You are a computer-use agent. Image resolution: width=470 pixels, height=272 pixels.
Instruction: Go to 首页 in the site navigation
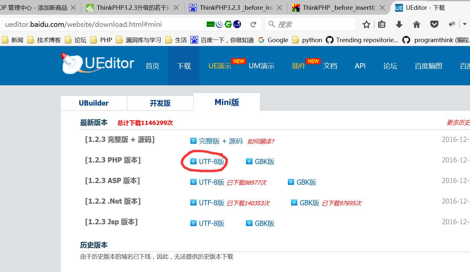click(152, 66)
